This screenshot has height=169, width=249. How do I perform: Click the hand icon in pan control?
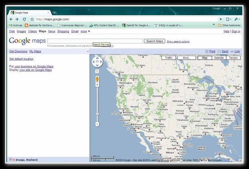(x=97, y=61)
